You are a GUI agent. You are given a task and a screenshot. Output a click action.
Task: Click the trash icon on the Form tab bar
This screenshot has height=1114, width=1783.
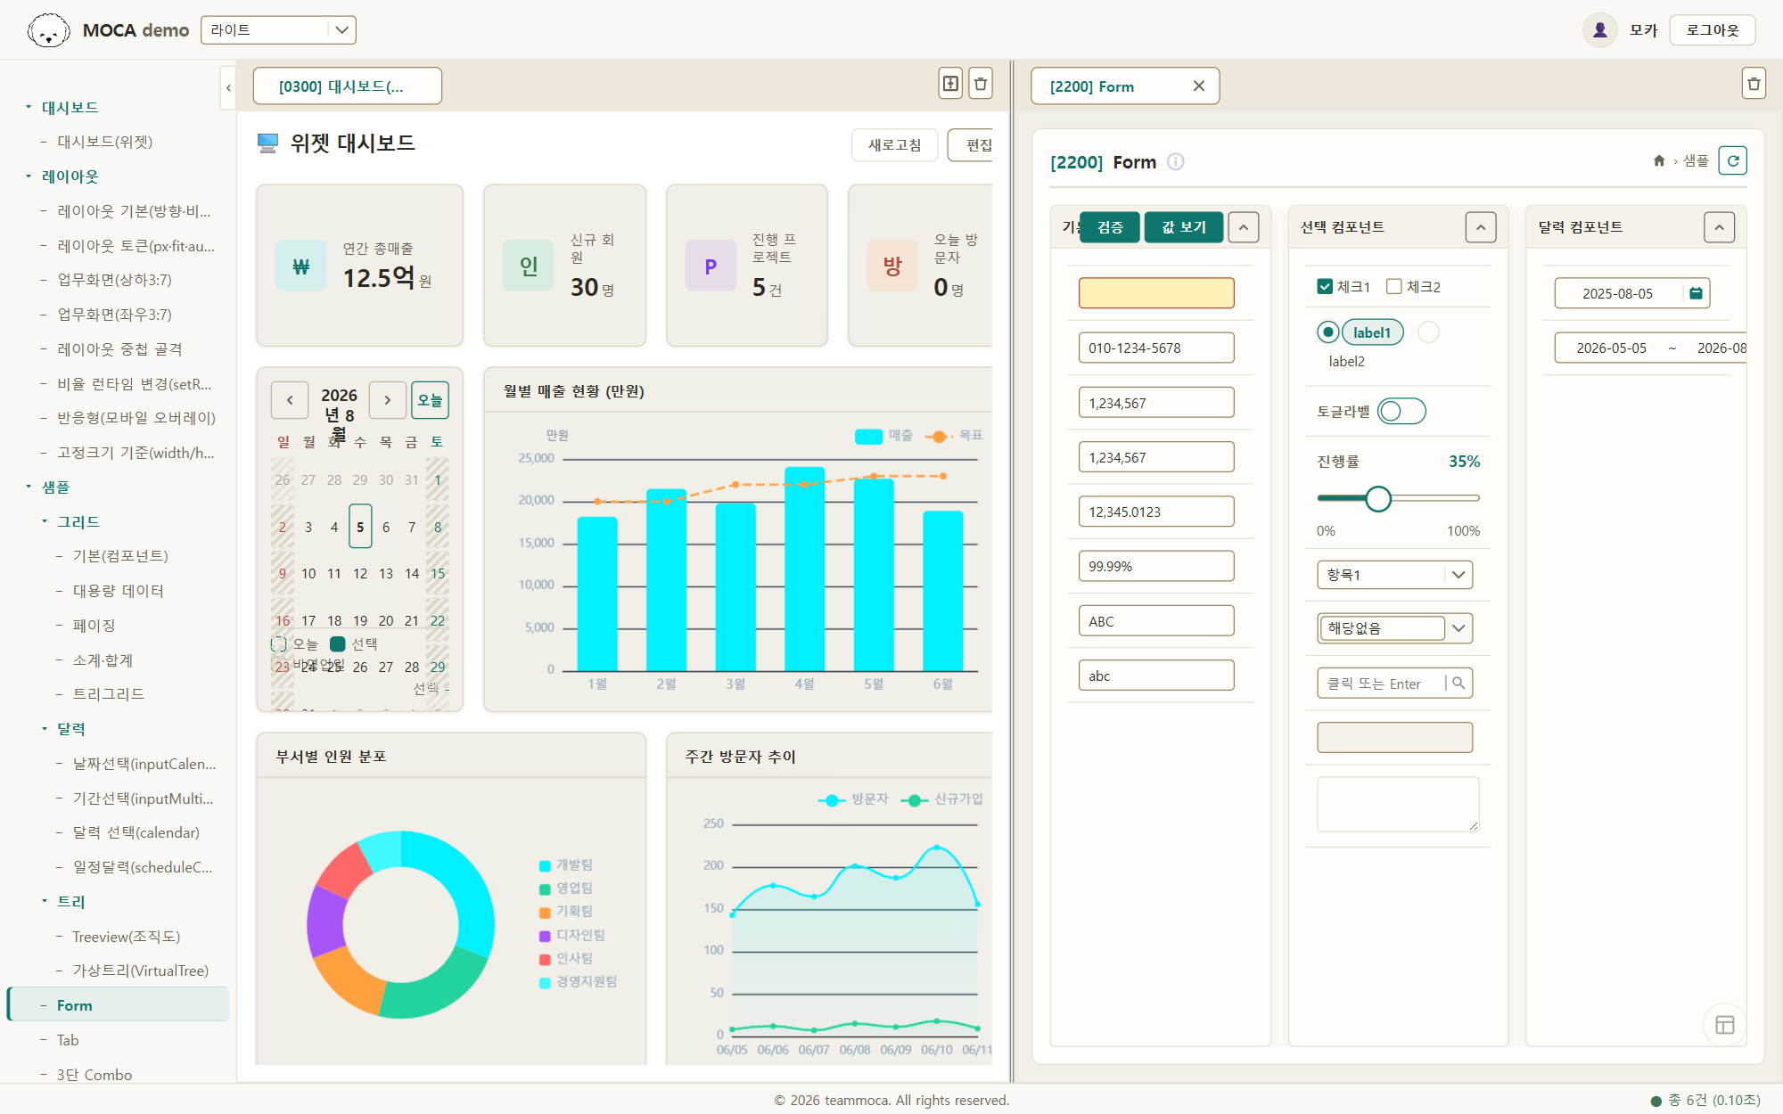point(1754,84)
